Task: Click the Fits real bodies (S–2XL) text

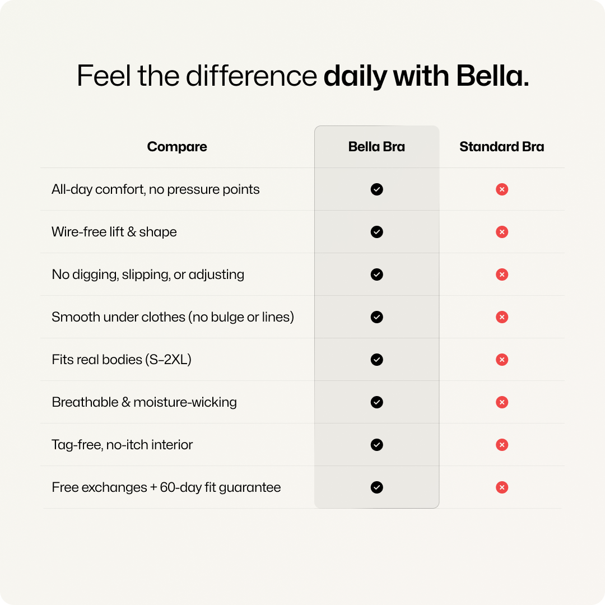Action: (x=122, y=360)
